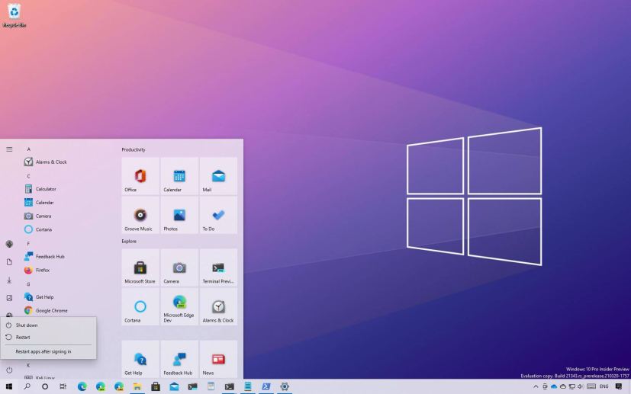Open the Terminal Preview tile

click(218, 267)
